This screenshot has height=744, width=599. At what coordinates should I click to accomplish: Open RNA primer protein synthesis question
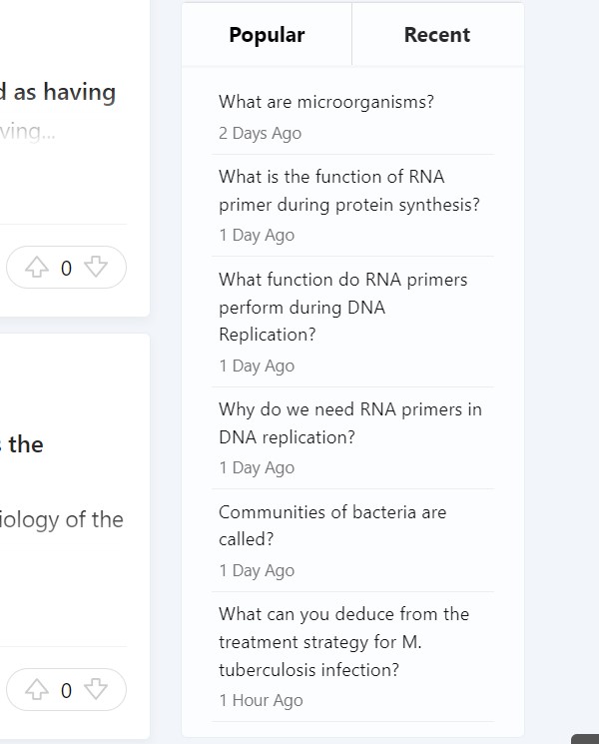[348, 191]
